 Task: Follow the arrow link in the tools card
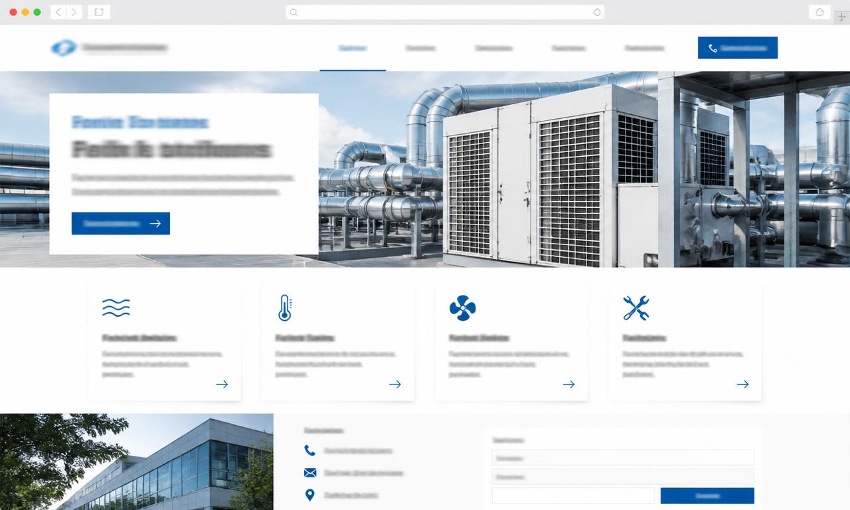743,384
